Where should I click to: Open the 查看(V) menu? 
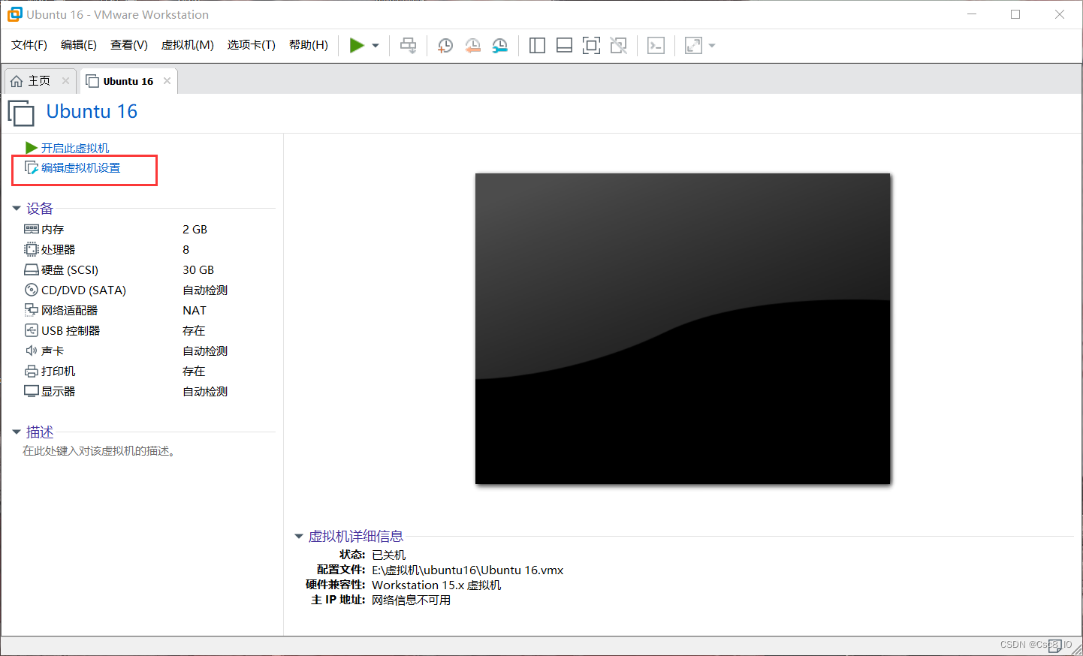pos(129,45)
